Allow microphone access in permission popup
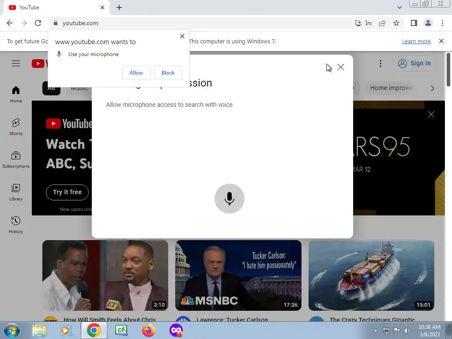 point(136,73)
